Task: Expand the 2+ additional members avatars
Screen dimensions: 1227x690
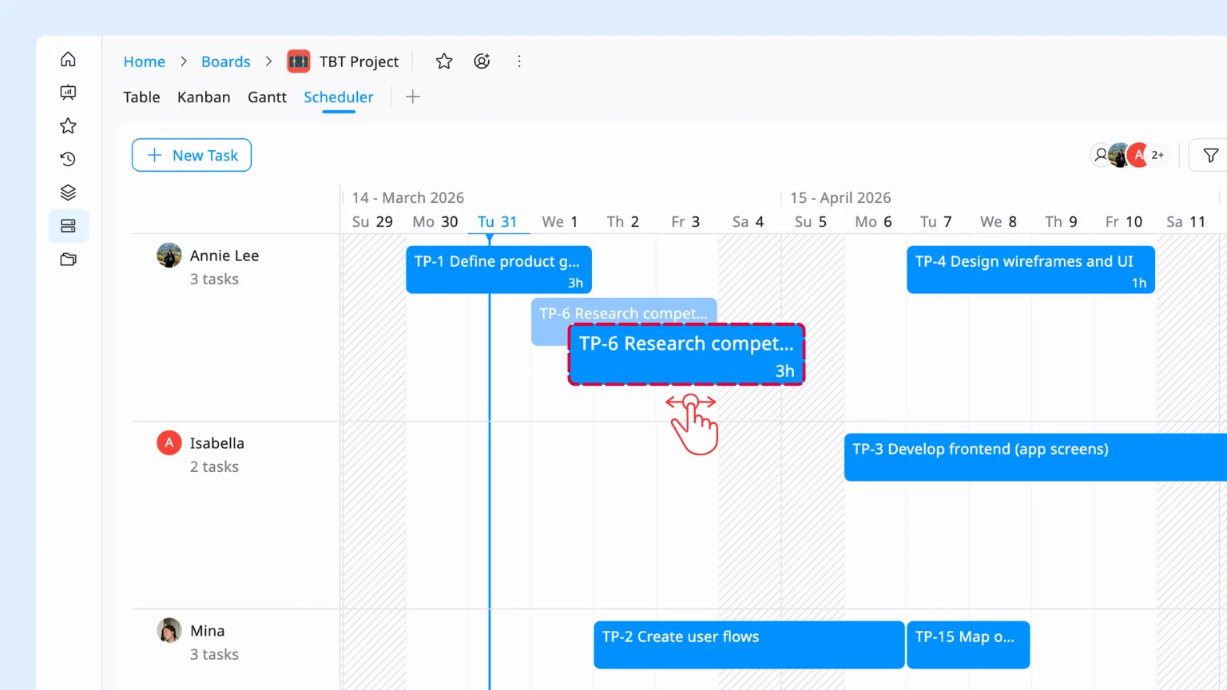Action: point(1157,156)
